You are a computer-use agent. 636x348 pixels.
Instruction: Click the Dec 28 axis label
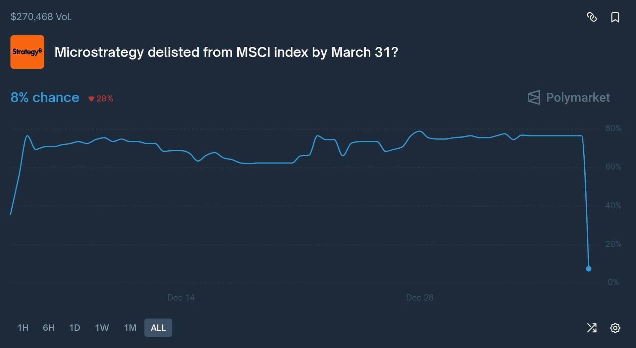point(420,297)
